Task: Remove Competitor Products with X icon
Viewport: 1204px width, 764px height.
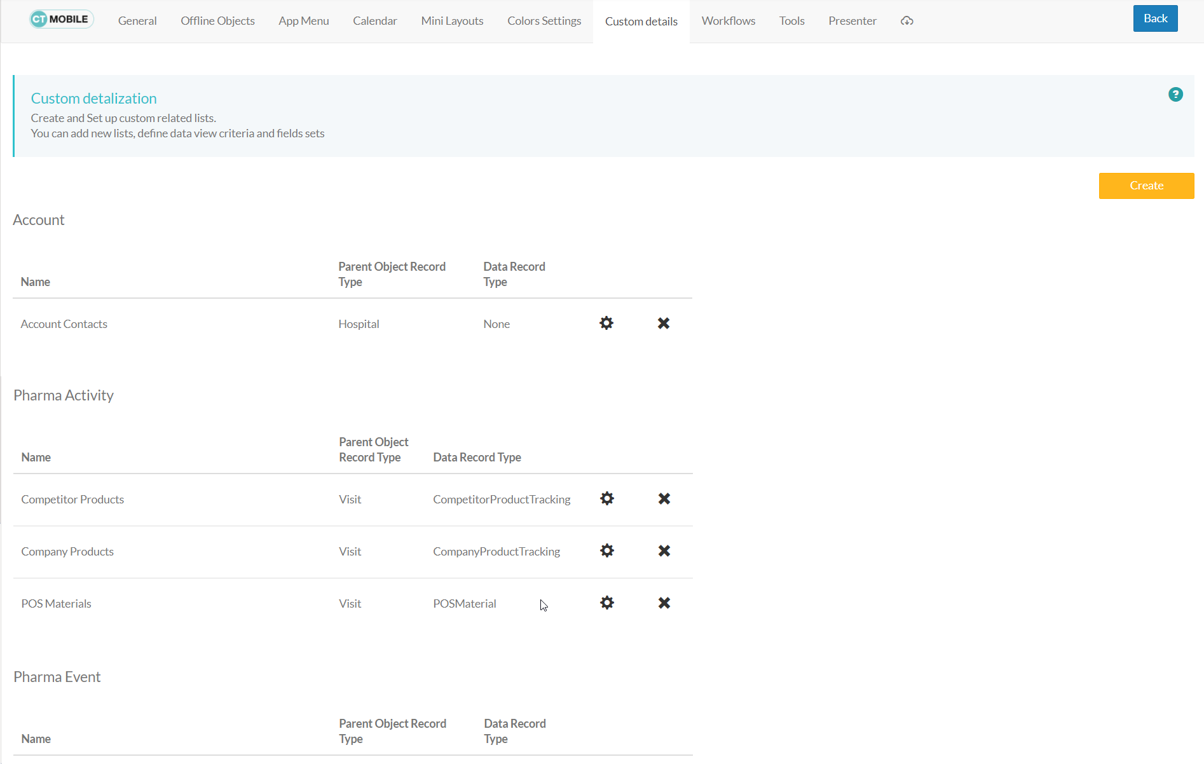Action: coord(664,498)
